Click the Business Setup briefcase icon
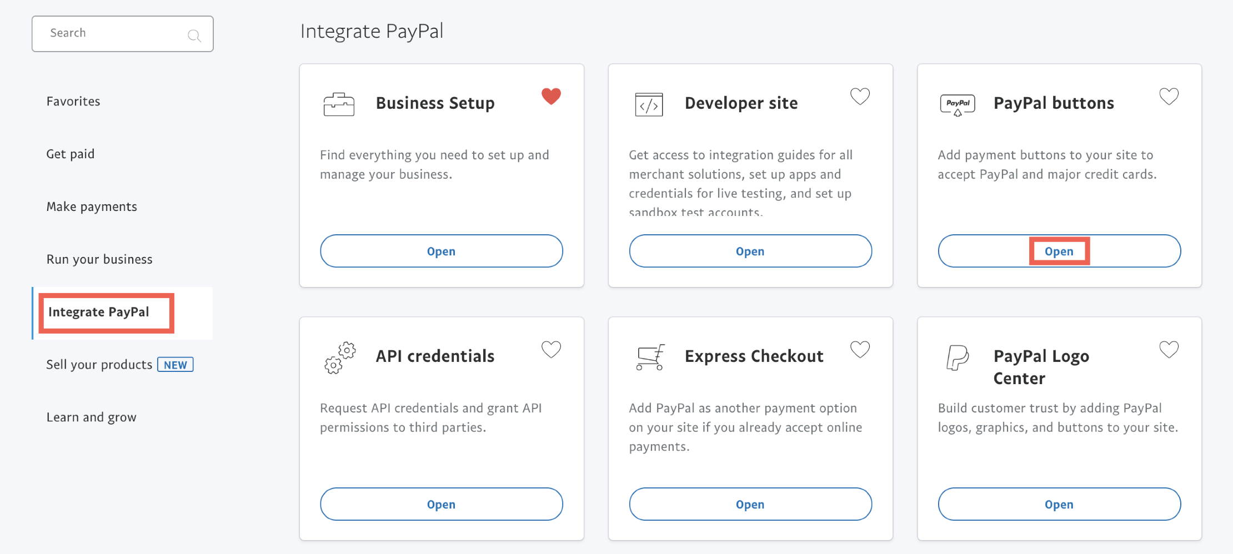The width and height of the screenshot is (1233, 554). (x=339, y=104)
